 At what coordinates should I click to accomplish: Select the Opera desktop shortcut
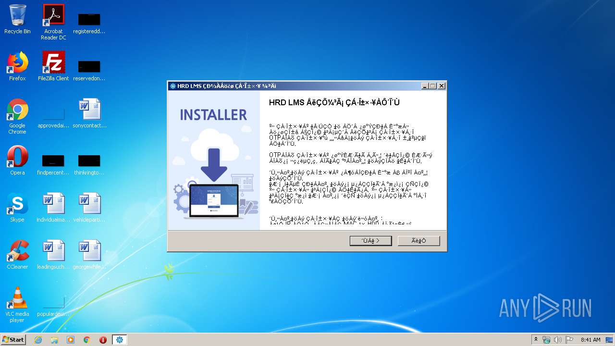tap(17, 161)
